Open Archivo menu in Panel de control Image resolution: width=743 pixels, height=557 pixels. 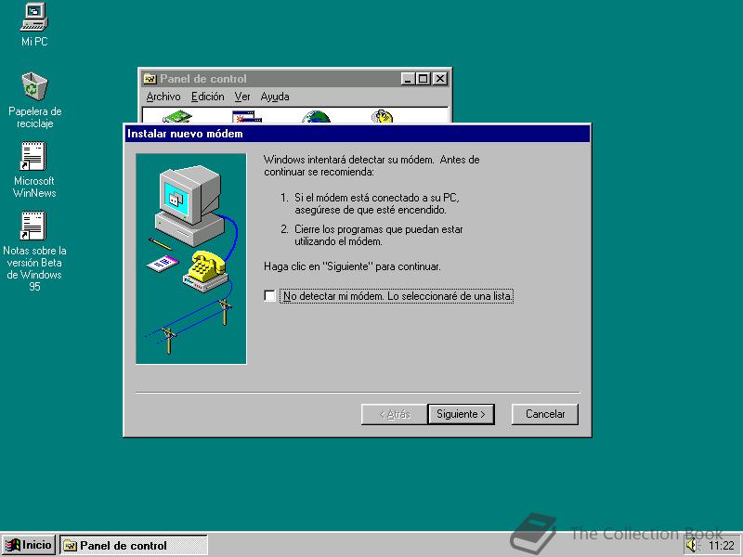[163, 97]
